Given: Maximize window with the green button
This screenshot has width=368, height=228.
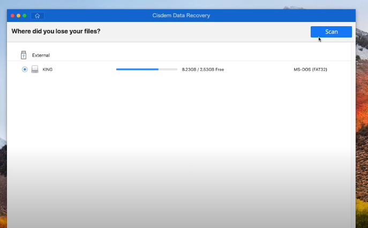Looking at the screenshot, I should [x=25, y=16].
